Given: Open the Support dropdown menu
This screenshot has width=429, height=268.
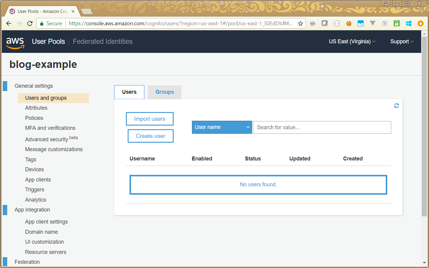Looking at the screenshot, I should [402, 41].
